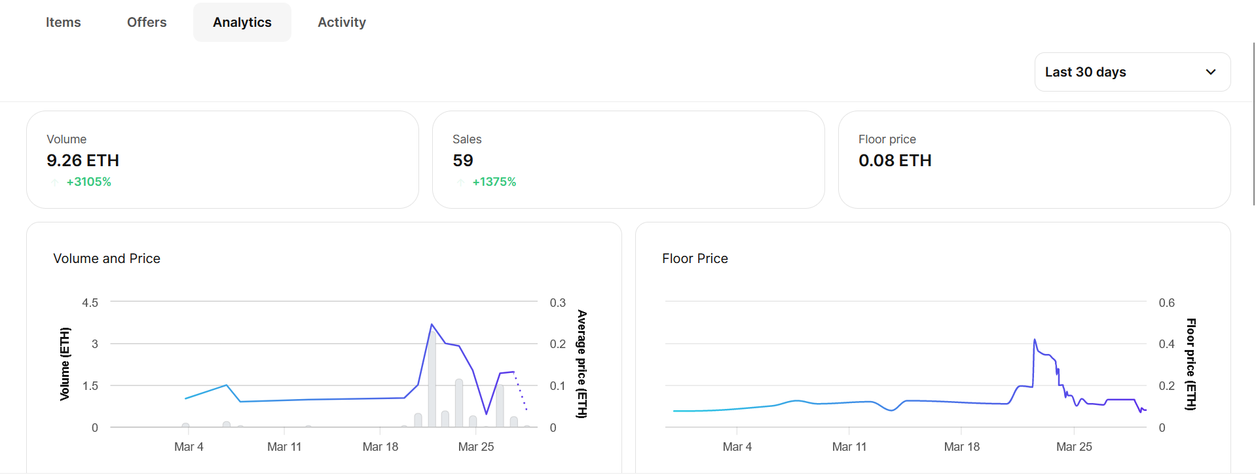Image resolution: width=1256 pixels, height=475 pixels.
Task: Click the Volume 9.26 ETH card
Action: [222, 159]
